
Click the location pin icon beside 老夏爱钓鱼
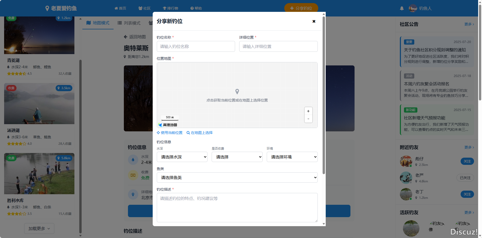pos(47,8)
